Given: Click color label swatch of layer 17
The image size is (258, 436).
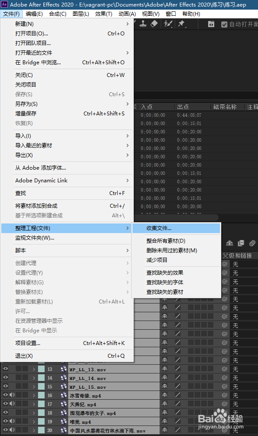Looking at the screenshot, I should (42, 404).
